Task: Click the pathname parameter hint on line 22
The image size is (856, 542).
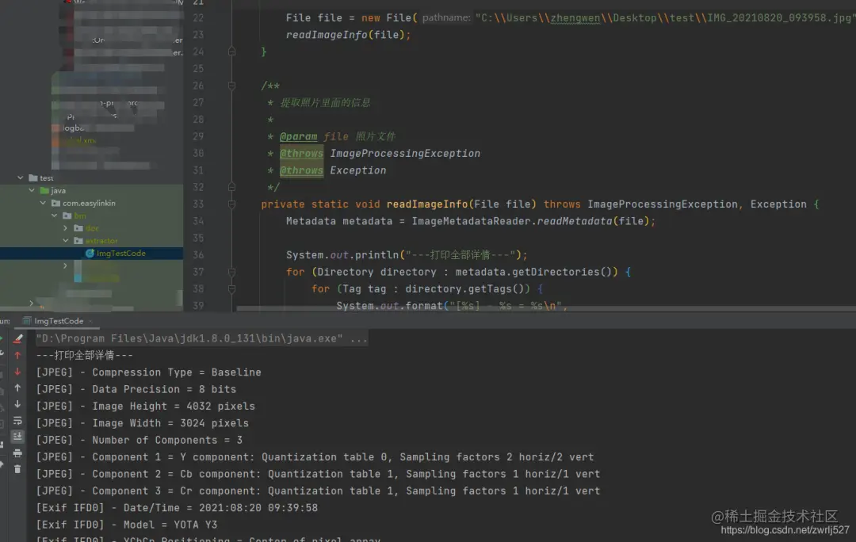Action: pyautogui.click(x=446, y=18)
